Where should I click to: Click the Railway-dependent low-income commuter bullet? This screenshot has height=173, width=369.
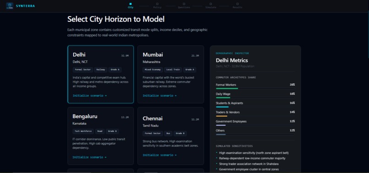tap(252, 158)
